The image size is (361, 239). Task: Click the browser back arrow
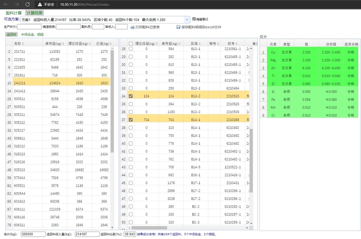6,5
